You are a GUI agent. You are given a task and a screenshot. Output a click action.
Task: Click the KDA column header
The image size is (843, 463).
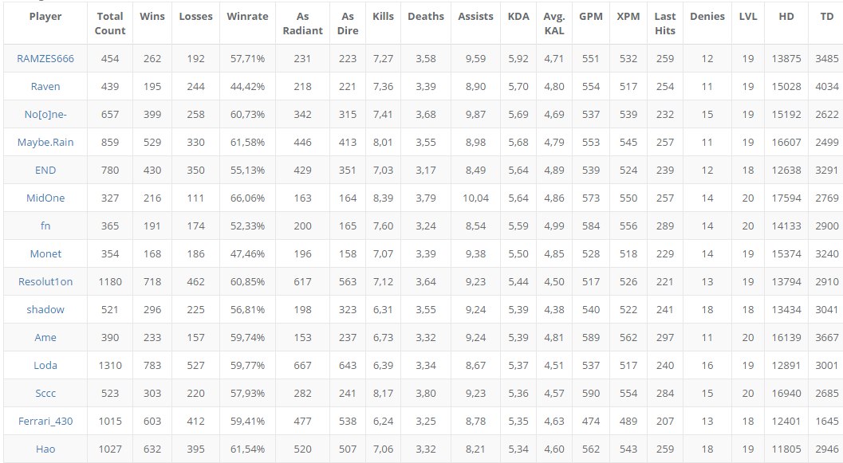(518, 16)
